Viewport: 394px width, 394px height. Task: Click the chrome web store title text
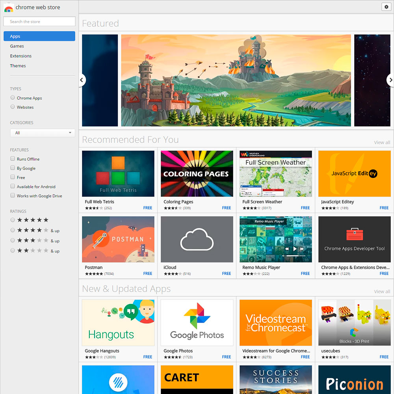[38, 7]
